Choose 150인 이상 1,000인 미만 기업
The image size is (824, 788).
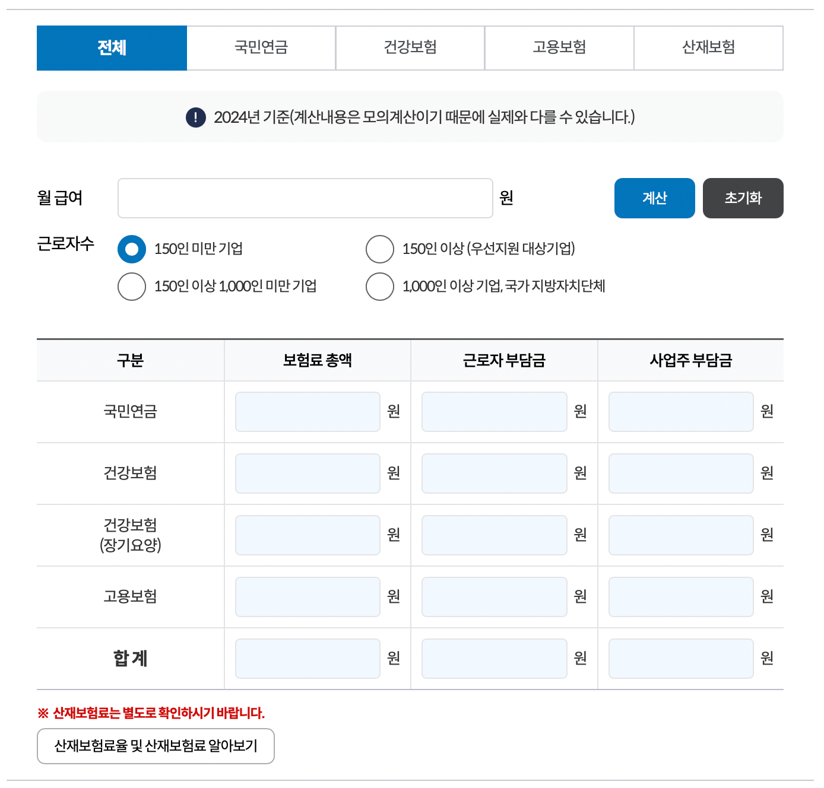(132, 286)
